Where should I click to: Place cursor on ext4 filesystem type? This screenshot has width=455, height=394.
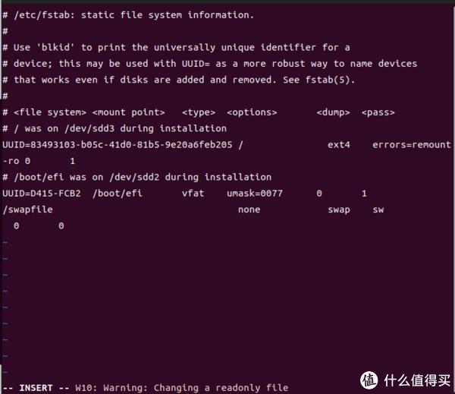coord(339,145)
